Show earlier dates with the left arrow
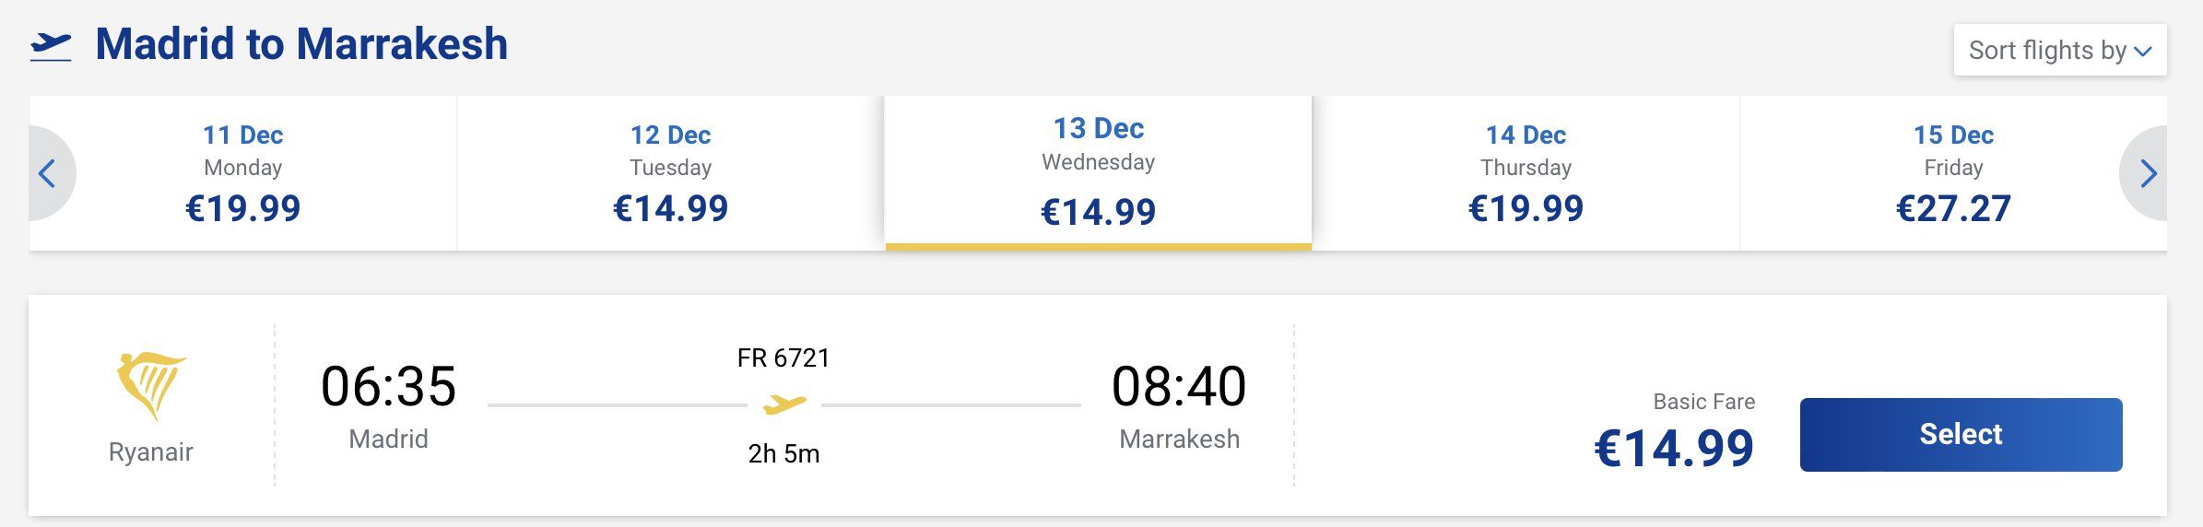The height and width of the screenshot is (527, 2203). (48, 173)
